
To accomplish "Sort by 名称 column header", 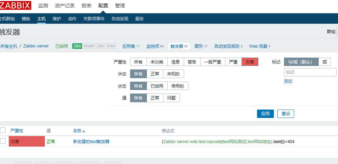I will click(x=77, y=131).
